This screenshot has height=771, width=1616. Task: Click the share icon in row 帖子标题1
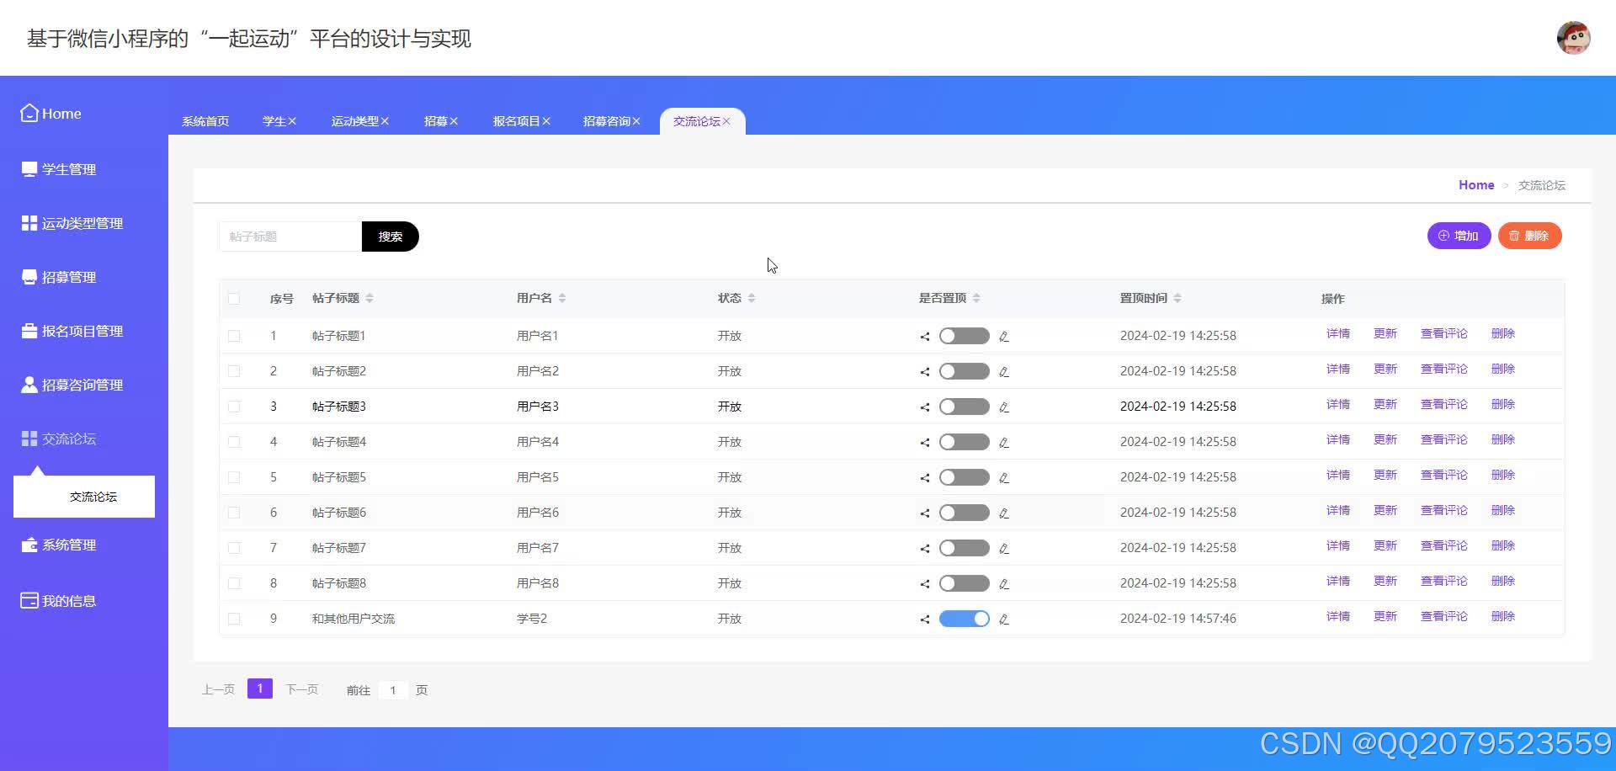click(x=925, y=336)
